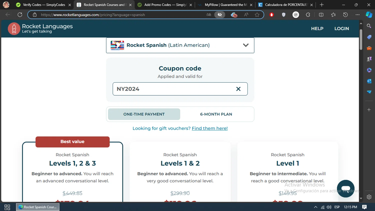The image size is (375, 211).
Task: Click the tracking prevention eye icon
Action: [220, 15]
